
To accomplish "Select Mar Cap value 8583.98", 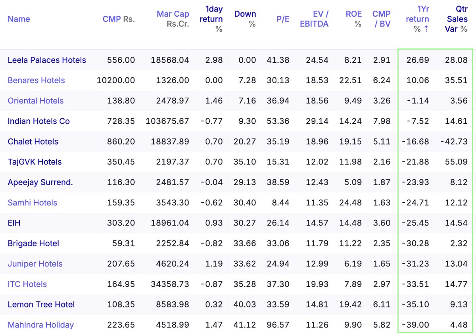I will point(172,305).
